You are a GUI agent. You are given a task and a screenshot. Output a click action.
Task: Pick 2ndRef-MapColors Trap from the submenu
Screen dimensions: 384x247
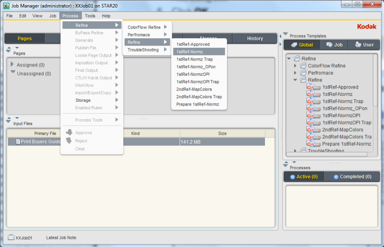(x=199, y=97)
